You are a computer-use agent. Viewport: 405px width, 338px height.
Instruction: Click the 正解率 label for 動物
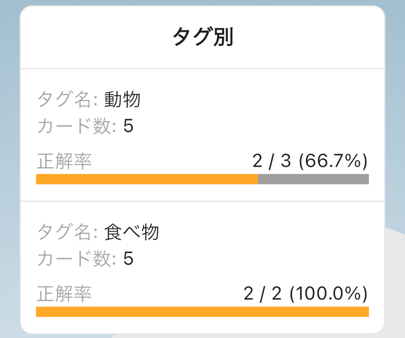pyautogui.click(x=64, y=161)
